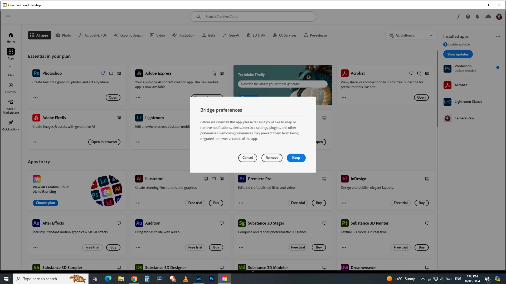Cancel the Bridge uninstall dialog
The image size is (506, 284).
click(247, 158)
